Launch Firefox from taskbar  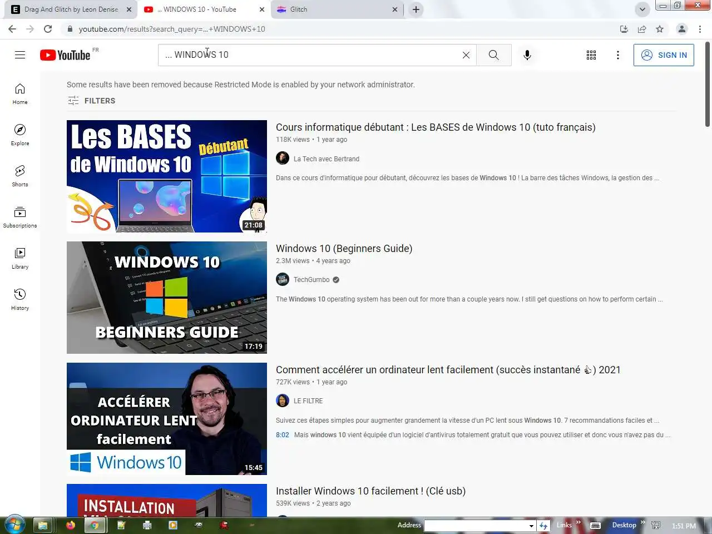[x=71, y=525]
